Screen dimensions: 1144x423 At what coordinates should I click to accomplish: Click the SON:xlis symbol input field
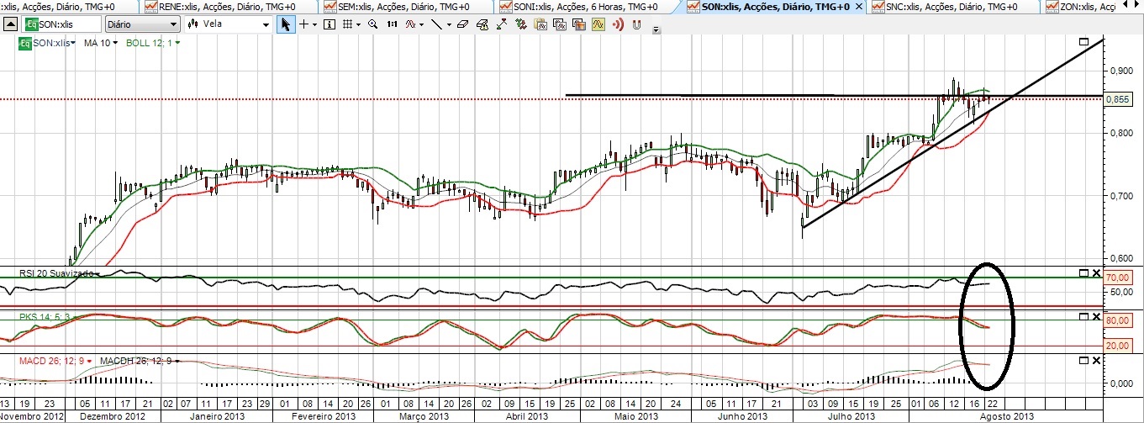(65, 24)
